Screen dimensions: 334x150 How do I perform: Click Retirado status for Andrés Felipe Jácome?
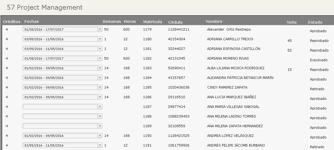tap(317, 147)
